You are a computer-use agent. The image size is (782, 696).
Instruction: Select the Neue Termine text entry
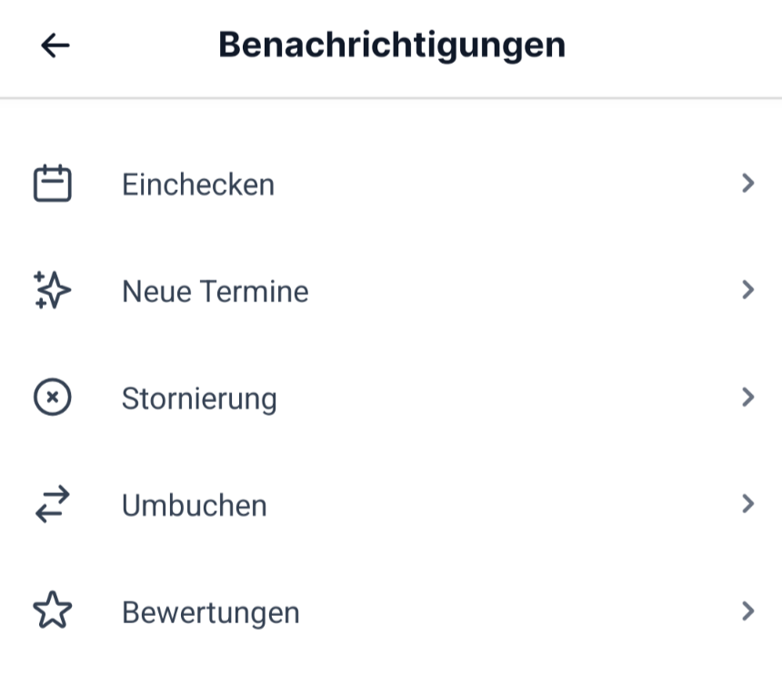click(216, 291)
